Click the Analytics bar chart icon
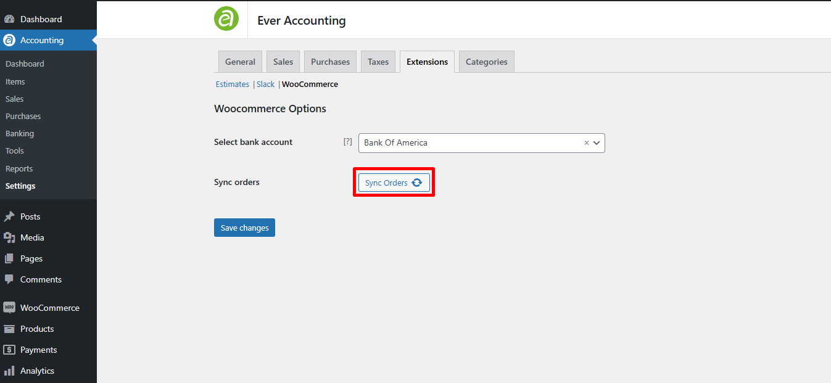The width and height of the screenshot is (831, 383). 9,371
